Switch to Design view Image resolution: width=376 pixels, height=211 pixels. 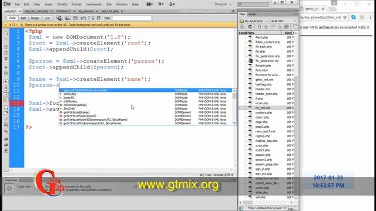pyautogui.click(x=35, y=18)
